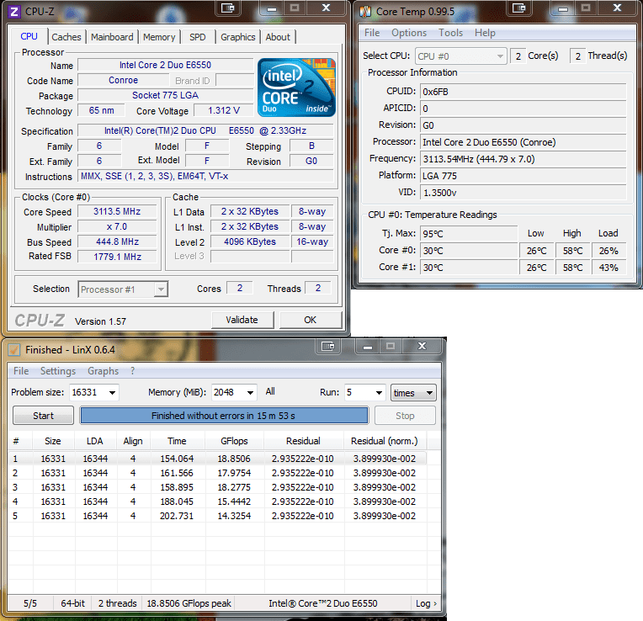
Task: Open Core Temp Options menu
Action: tap(409, 33)
